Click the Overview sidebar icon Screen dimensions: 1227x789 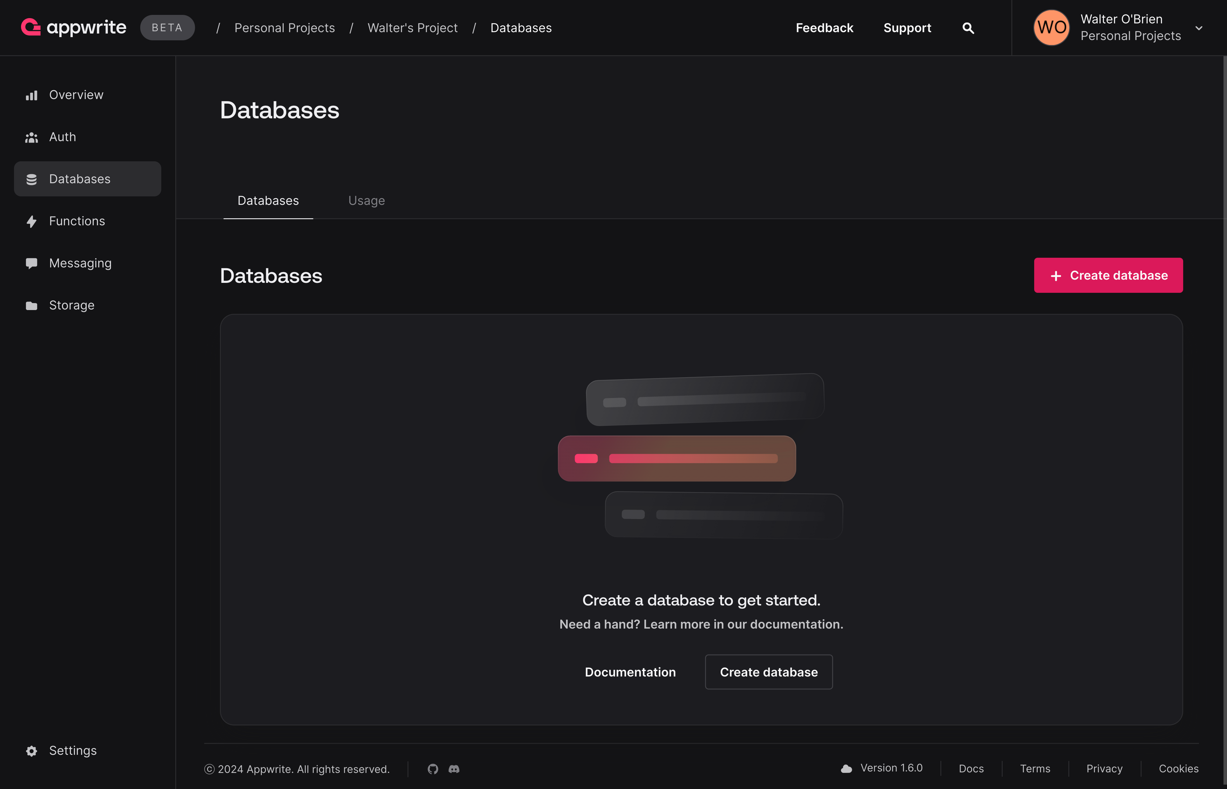[x=30, y=94]
